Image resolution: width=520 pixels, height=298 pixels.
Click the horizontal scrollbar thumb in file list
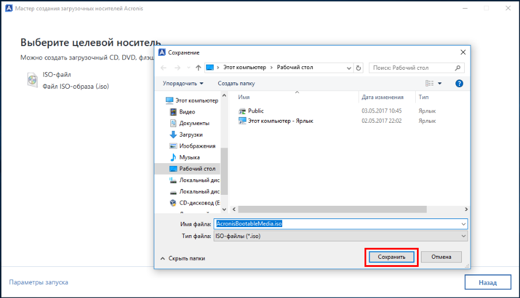click(332, 209)
